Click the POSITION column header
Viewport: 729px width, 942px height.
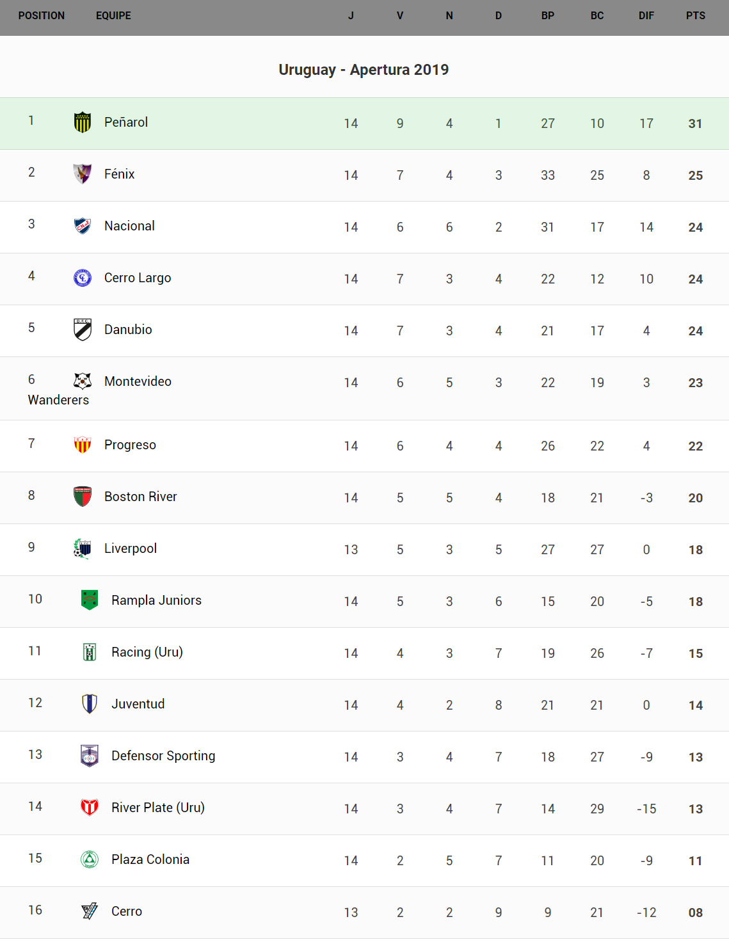coord(42,16)
